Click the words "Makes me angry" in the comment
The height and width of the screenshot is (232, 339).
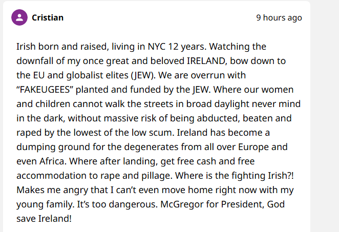tap(52, 190)
